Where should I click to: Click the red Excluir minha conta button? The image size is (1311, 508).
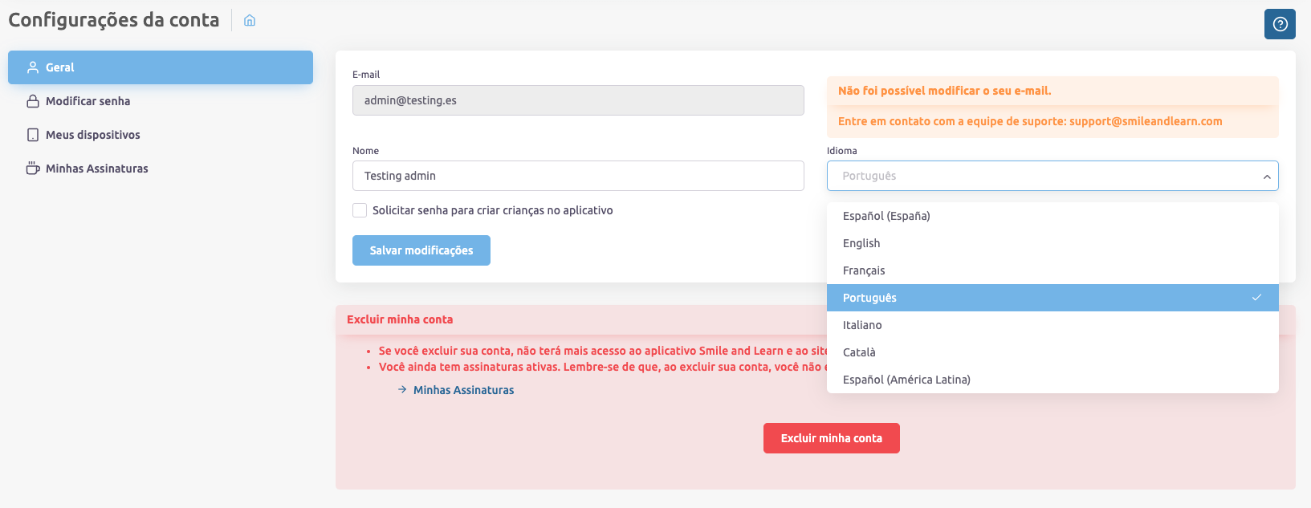coord(831,438)
